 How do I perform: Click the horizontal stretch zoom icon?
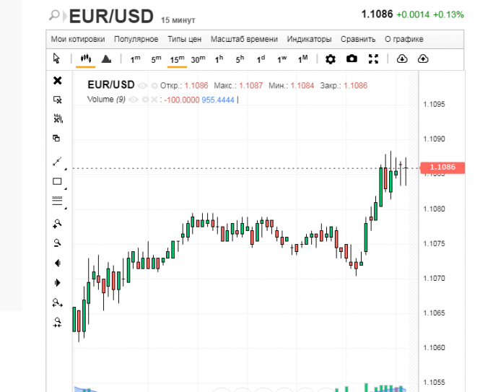coord(57,302)
